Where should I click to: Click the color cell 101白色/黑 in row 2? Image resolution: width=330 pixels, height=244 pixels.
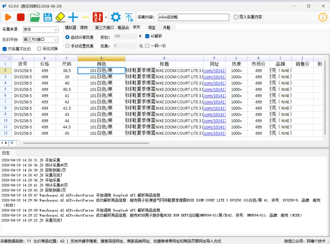pos(101,71)
